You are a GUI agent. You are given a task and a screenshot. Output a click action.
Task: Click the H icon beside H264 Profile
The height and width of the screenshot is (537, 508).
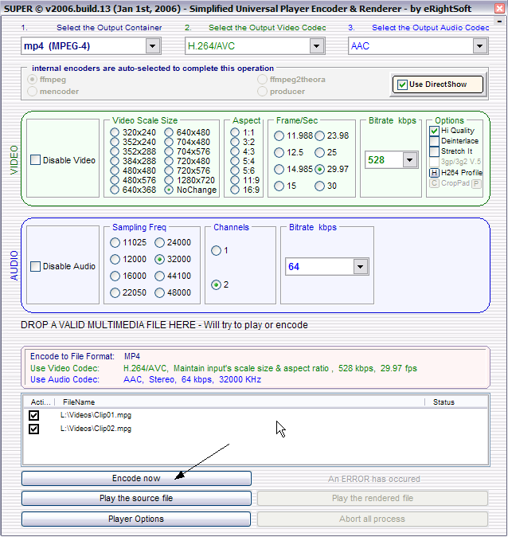(434, 173)
